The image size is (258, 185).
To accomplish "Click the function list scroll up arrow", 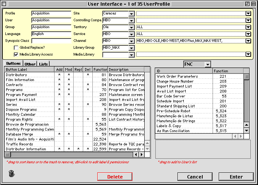I will pyautogui.click(x=246, y=125).
